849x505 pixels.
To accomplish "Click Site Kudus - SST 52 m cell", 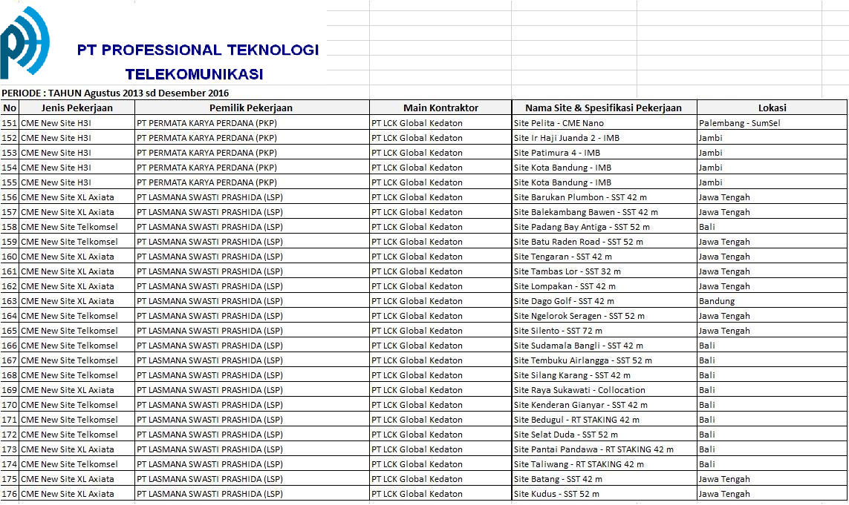I will coord(556,494).
